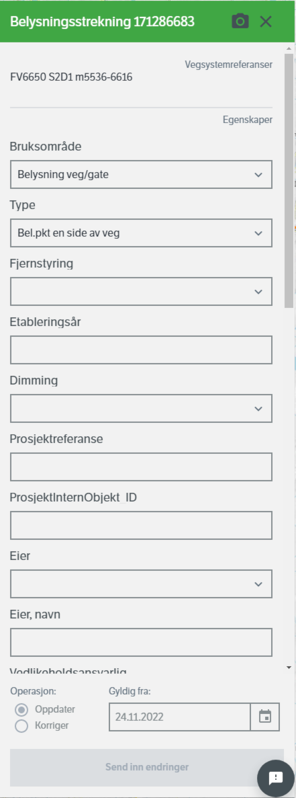Expand the Eier dropdown
296x798 pixels.
click(x=141, y=584)
